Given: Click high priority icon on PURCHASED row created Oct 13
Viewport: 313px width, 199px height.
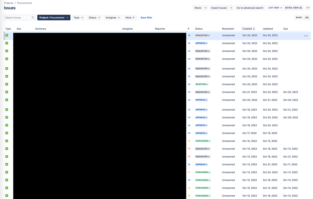Looking at the screenshot, I should click(189, 172).
